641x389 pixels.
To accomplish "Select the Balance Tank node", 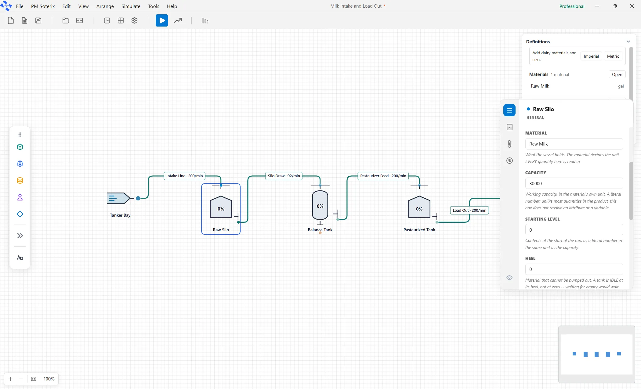I will [320, 205].
